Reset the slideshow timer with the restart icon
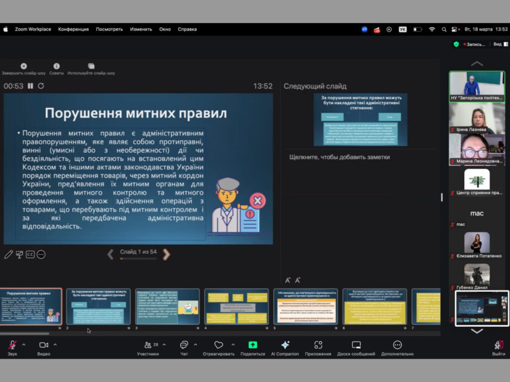 (x=41, y=86)
